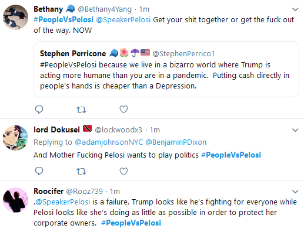Open @SpeakerPelosi mention in Roocifer's tweet

[63, 202]
